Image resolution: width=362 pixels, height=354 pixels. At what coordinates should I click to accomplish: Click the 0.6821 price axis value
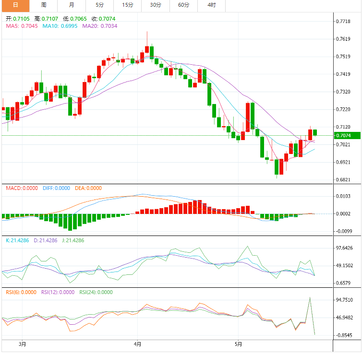343,180
